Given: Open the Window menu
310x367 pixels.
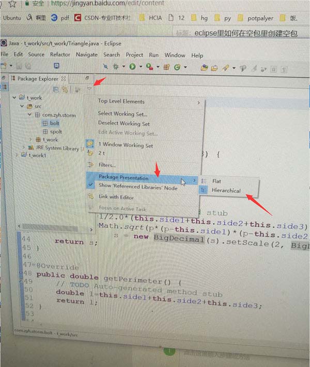Looking at the screenshot, I should 175,55.
